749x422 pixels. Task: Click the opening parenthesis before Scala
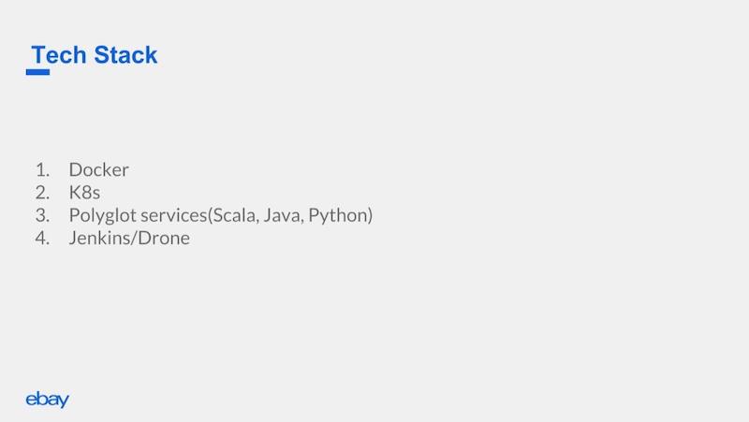click(210, 215)
